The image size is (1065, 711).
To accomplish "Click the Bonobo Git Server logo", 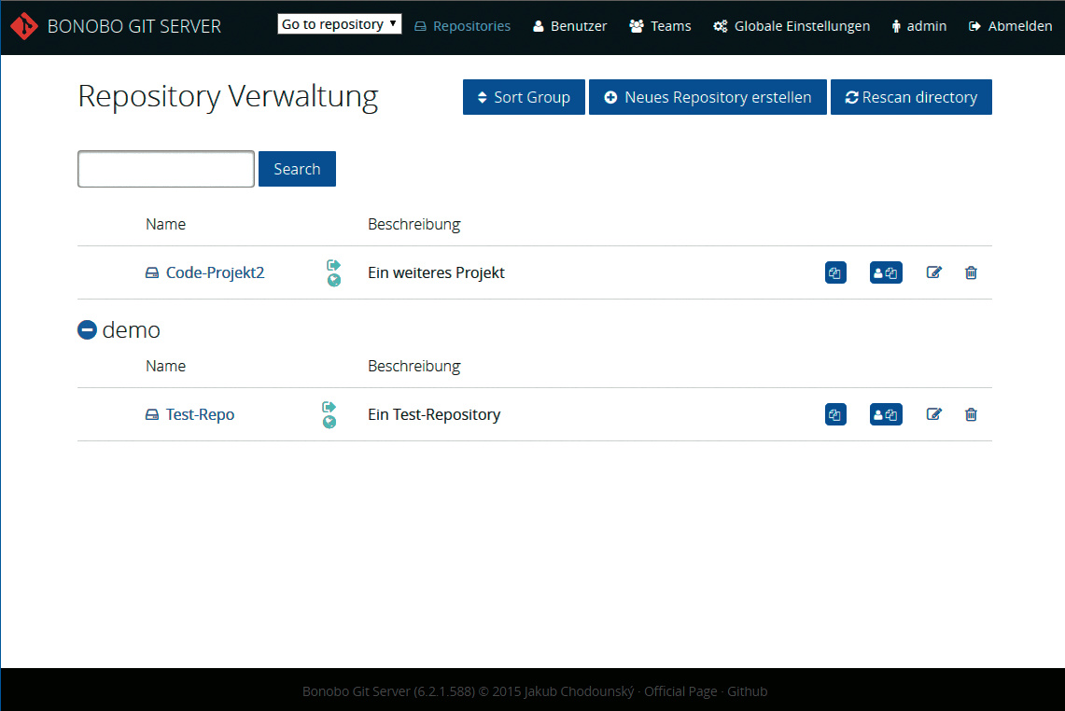I will pos(23,26).
